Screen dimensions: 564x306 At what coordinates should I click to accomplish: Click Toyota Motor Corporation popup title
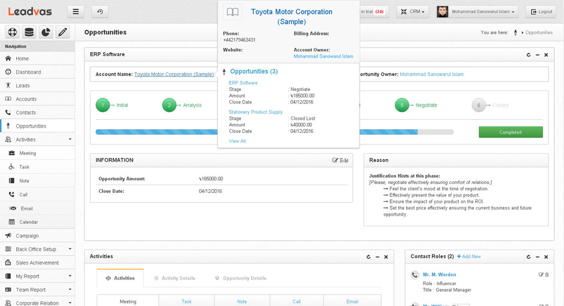pos(292,17)
